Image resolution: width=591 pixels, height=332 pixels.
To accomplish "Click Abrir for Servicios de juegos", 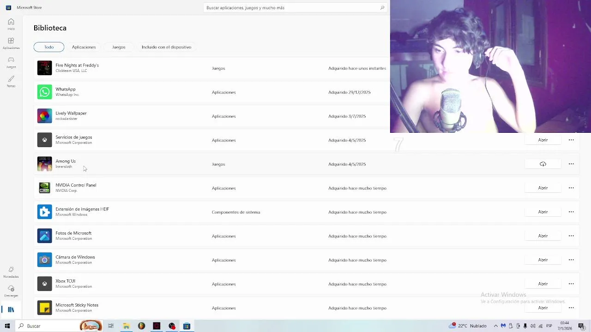I will [x=543, y=140].
